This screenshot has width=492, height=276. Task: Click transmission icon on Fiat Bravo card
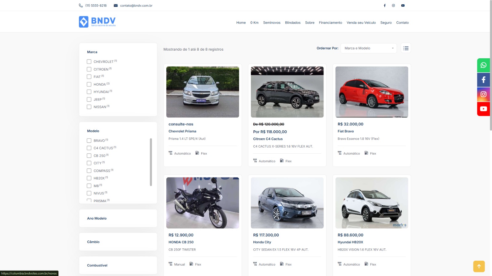click(340, 153)
